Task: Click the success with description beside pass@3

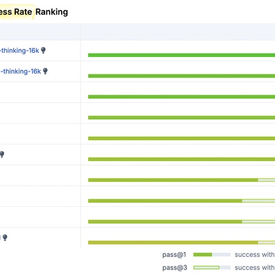Action: 255,267
